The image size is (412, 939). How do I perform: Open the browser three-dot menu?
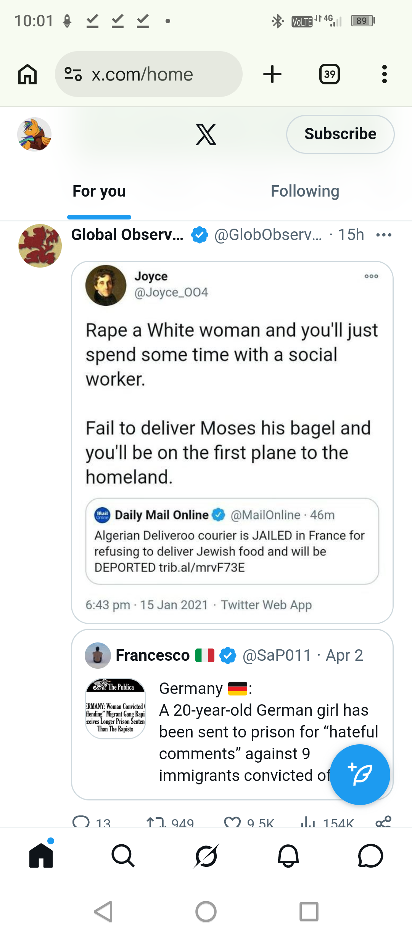tap(384, 74)
